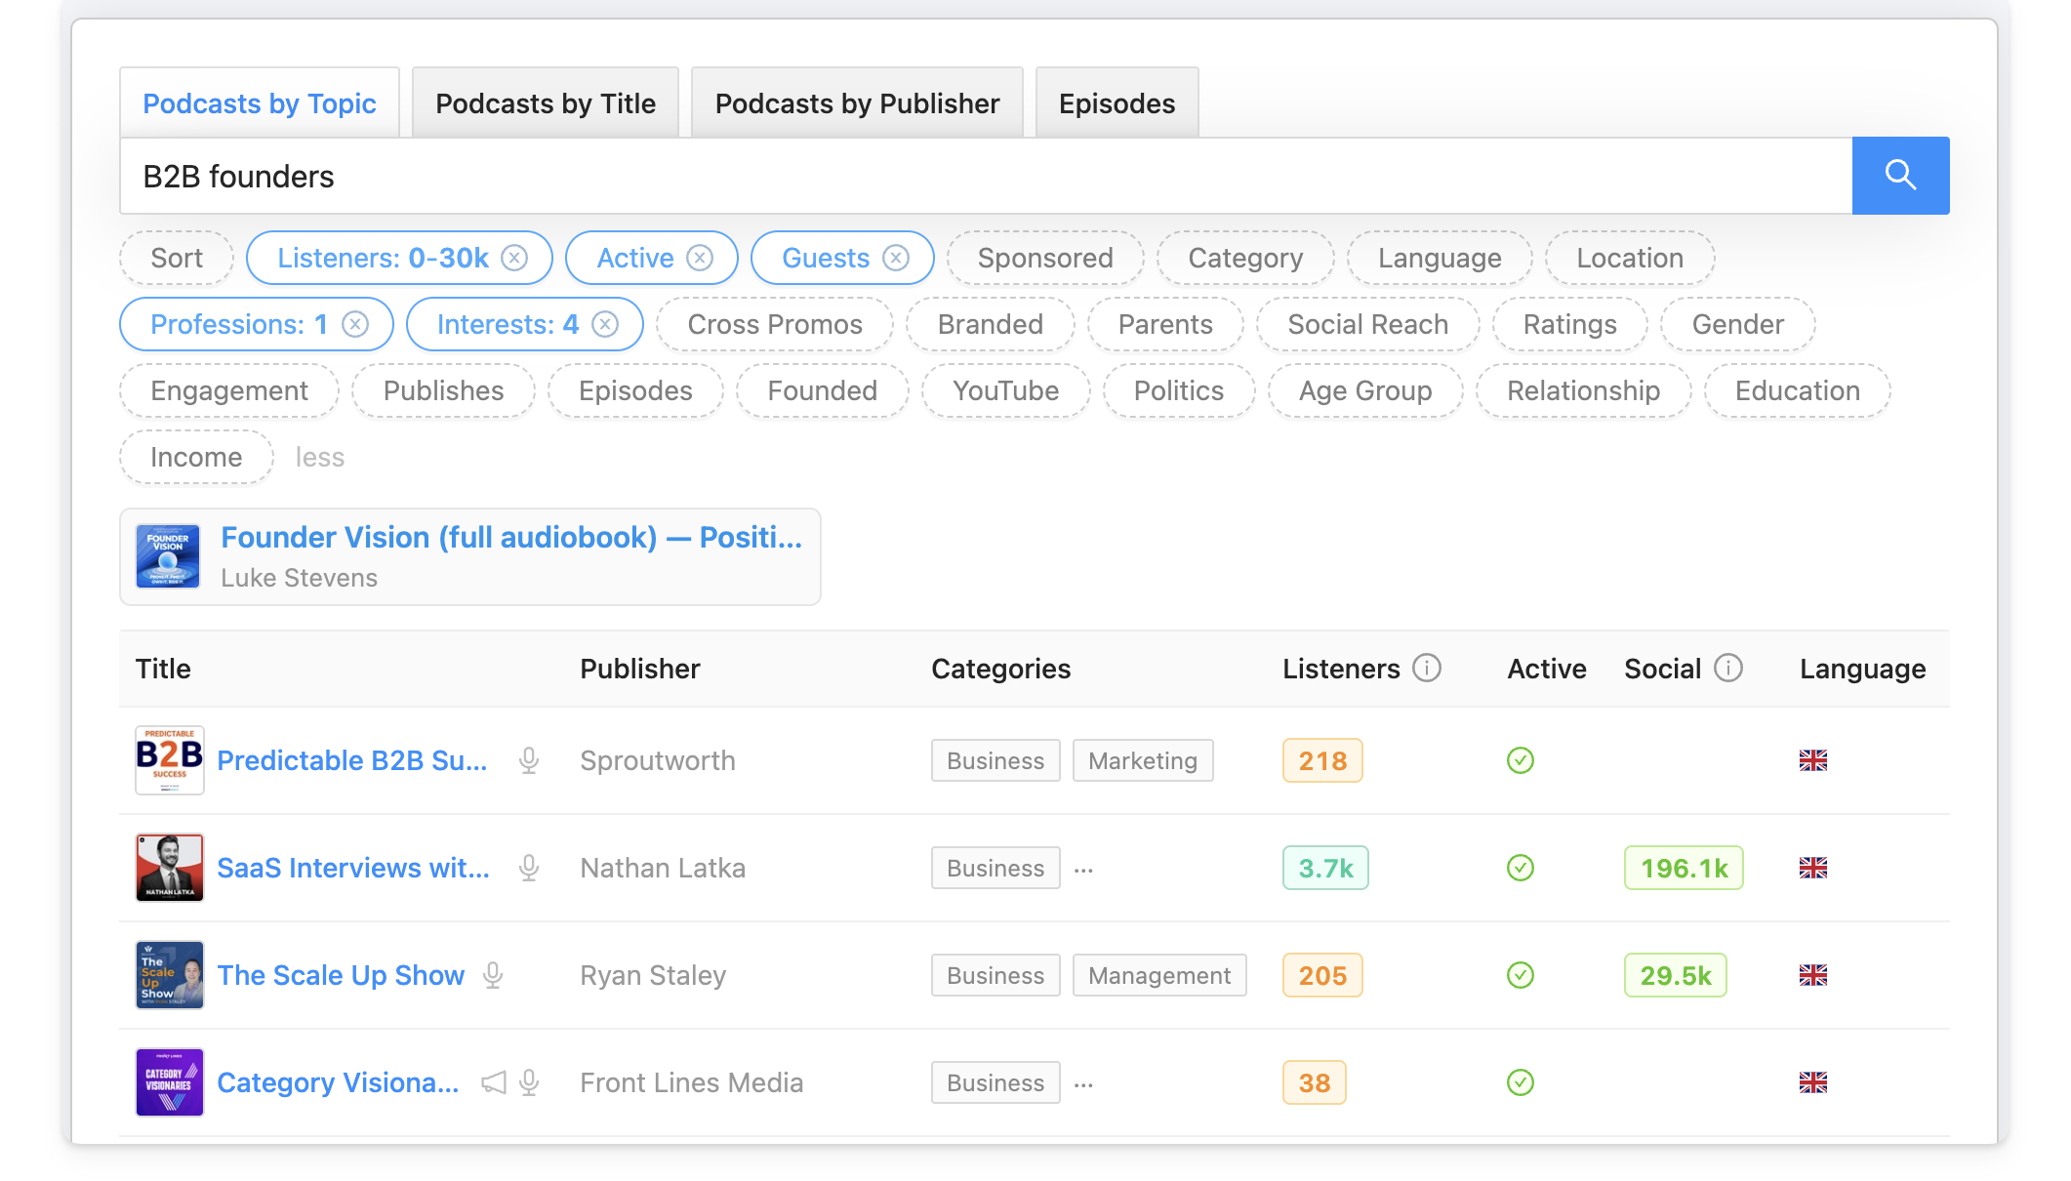The image size is (2071, 1181).
Task: Switch to Podcasts by Title tab
Action: [546, 103]
